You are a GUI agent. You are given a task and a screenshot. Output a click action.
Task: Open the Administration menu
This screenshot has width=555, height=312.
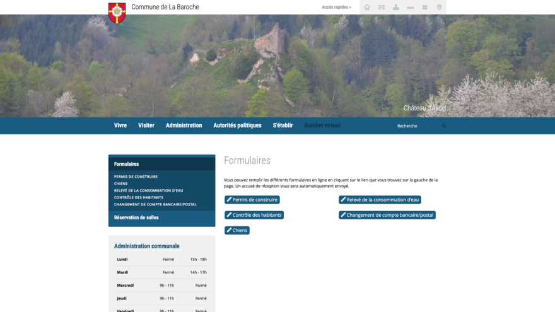click(184, 125)
